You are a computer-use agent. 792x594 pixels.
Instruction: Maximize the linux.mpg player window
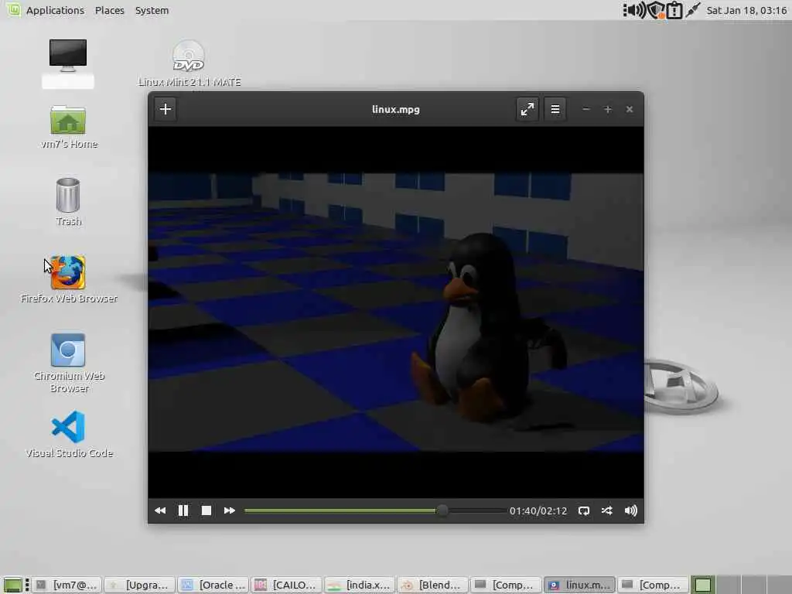608,109
